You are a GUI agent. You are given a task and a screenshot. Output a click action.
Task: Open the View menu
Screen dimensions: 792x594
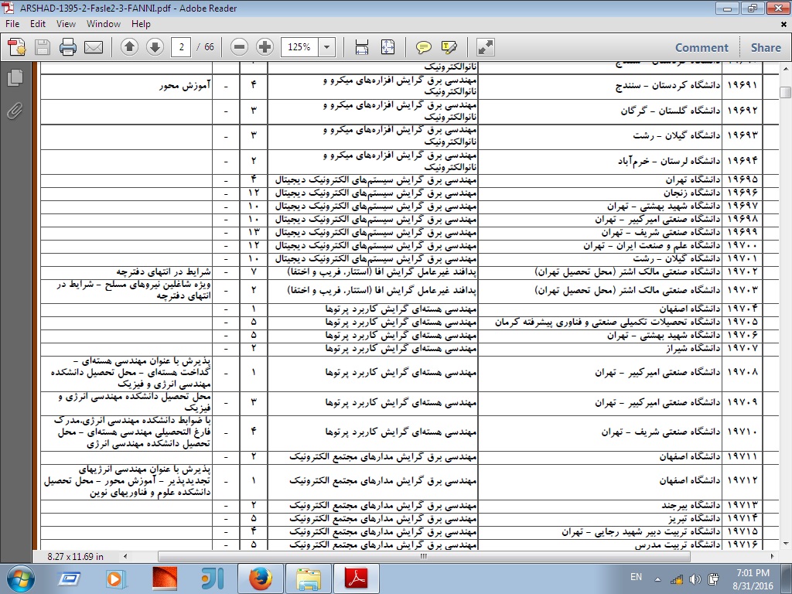click(66, 24)
